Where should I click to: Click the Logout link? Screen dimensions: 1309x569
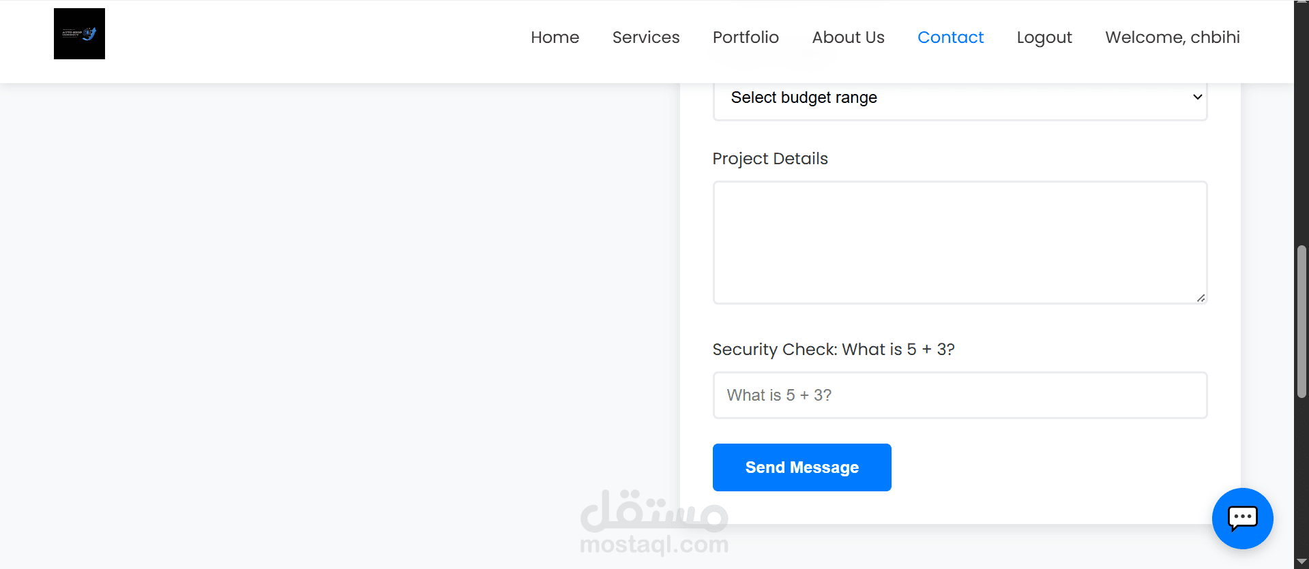tap(1044, 37)
